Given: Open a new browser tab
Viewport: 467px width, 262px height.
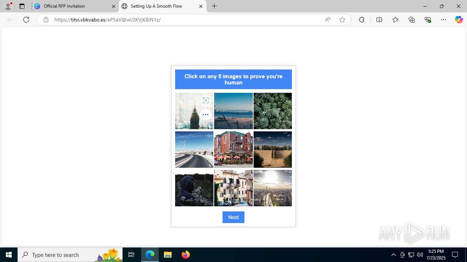Looking at the screenshot, I should [215, 6].
